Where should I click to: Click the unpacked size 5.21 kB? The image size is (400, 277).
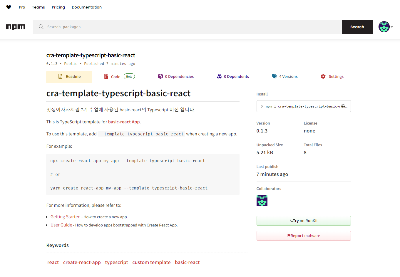[x=265, y=152]
